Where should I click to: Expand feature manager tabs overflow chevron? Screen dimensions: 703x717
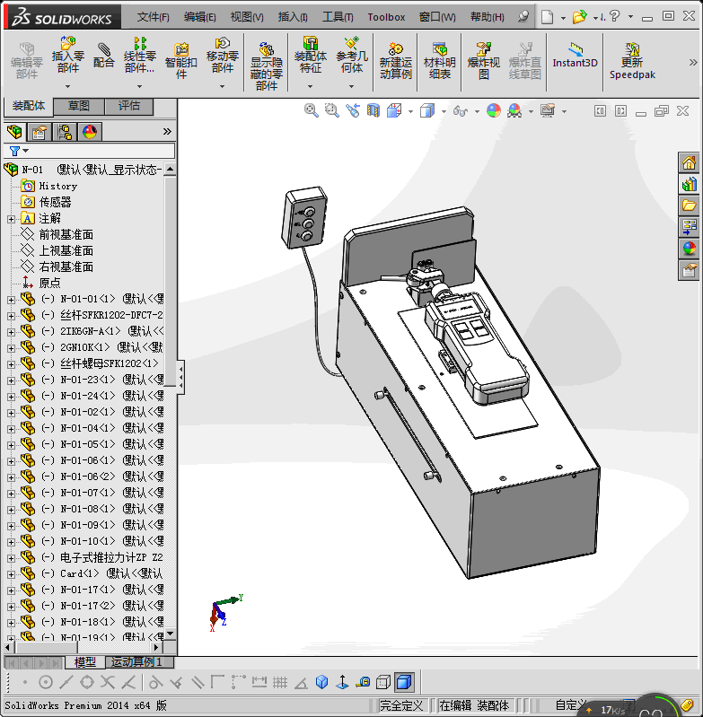click(167, 132)
